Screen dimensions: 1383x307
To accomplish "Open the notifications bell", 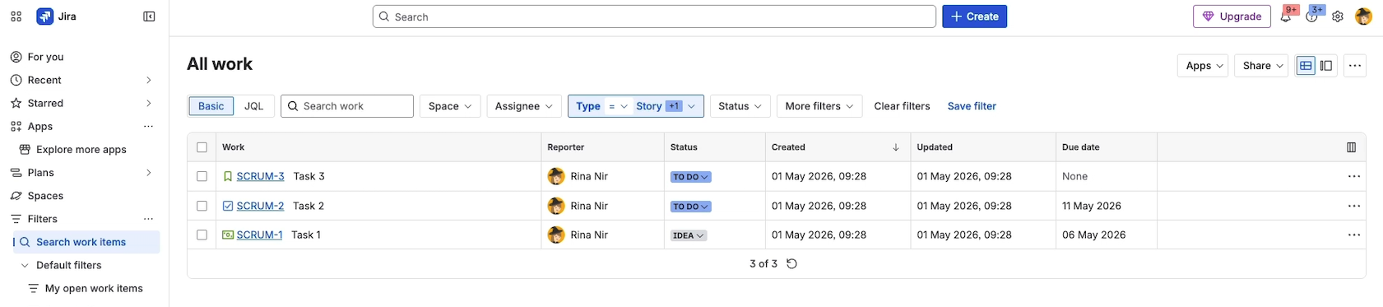I will click(1285, 16).
